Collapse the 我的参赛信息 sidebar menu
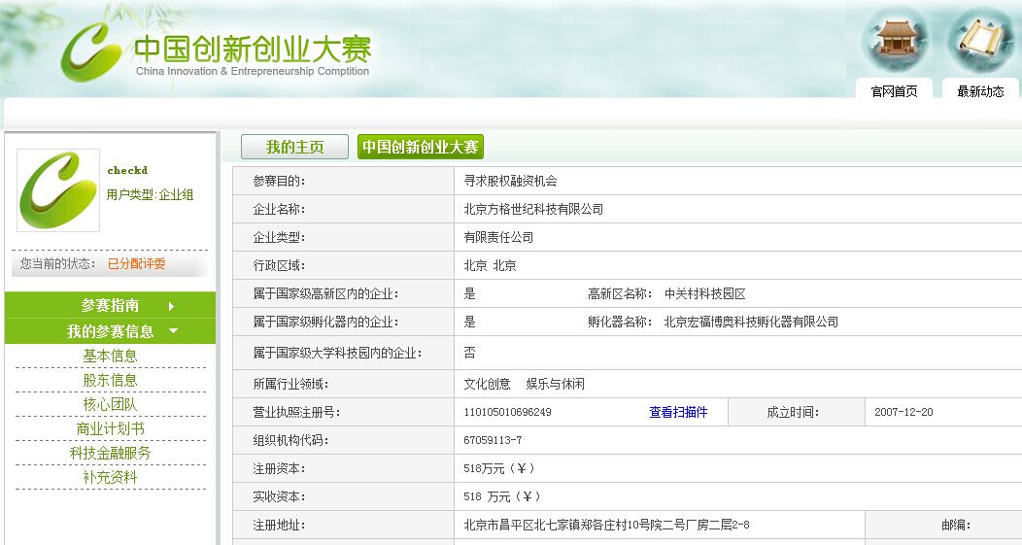1022x545 pixels. [x=110, y=331]
